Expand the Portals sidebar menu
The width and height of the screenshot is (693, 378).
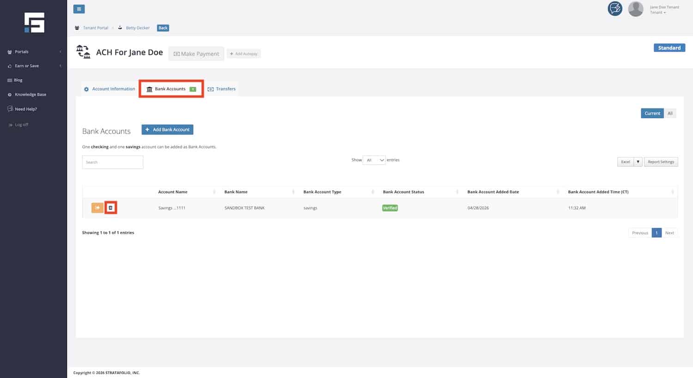[34, 52]
